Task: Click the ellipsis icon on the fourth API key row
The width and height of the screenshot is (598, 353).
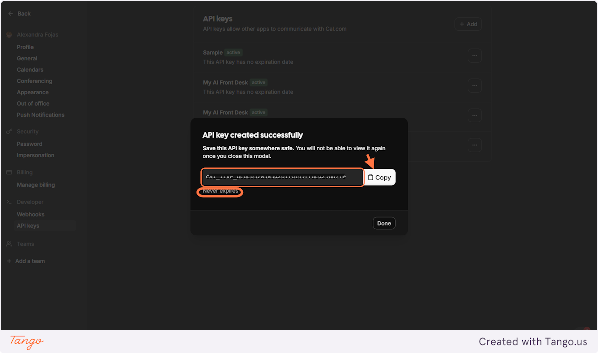Action: (474, 145)
